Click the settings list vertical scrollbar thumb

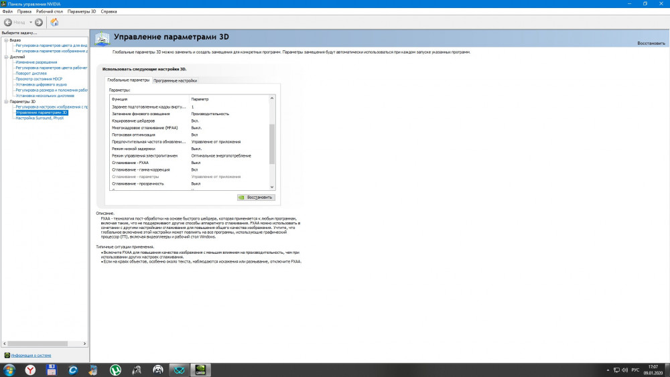click(x=272, y=144)
